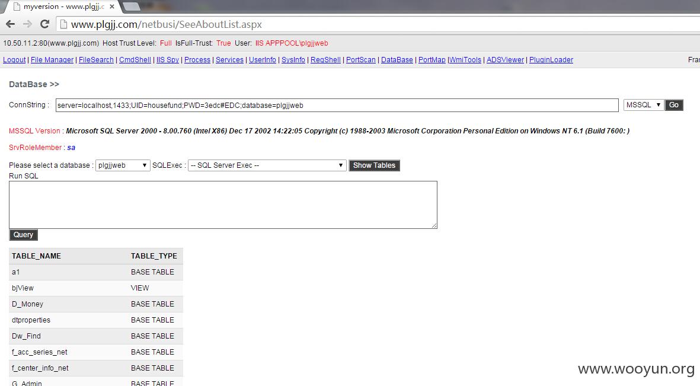Close the myversion browser tab
Image resolution: width=700 pixels, height=386 pixels.
click(112, 7)
